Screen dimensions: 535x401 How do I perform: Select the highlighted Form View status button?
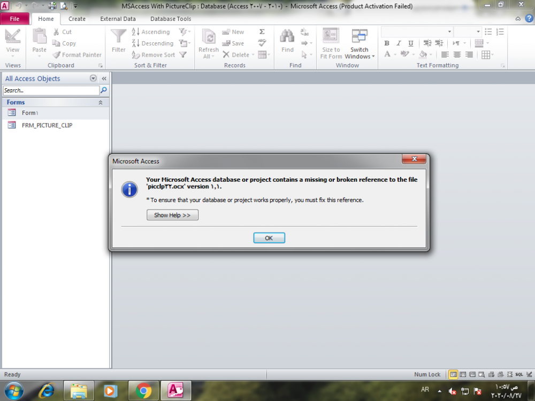pos(453,374)
